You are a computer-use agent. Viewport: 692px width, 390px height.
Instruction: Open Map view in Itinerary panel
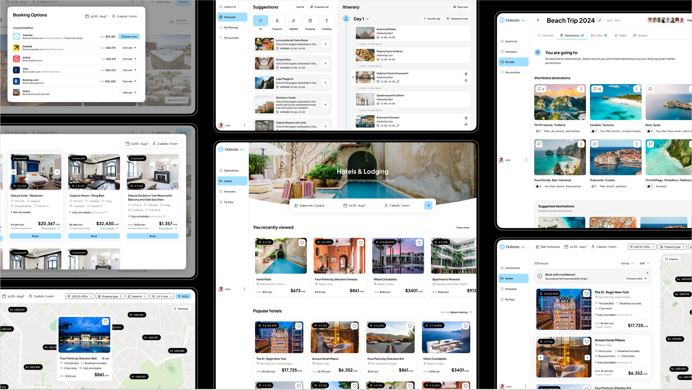click(x=461, y=7)
